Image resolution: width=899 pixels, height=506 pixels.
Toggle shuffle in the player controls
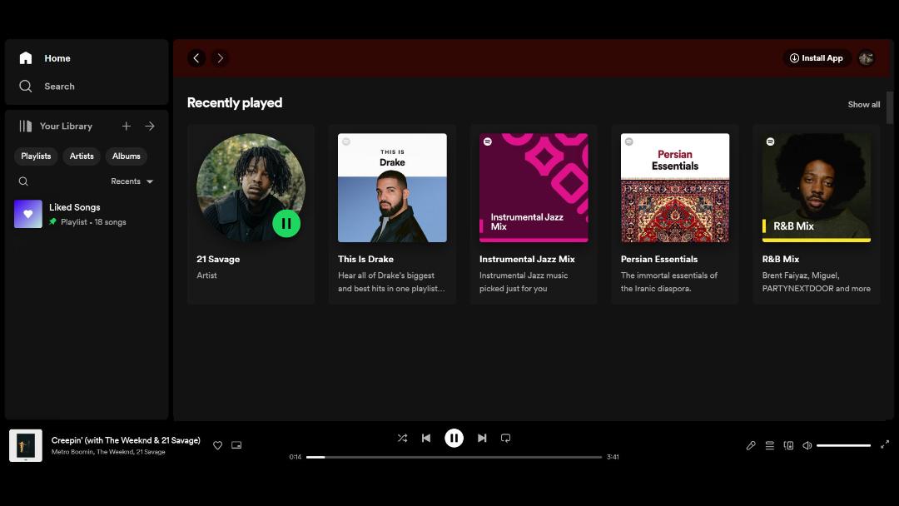403,438
